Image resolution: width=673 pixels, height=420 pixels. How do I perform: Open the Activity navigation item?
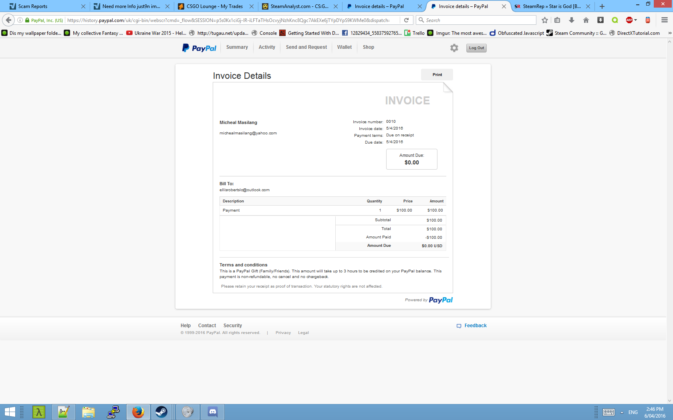[x=267, y=47]
